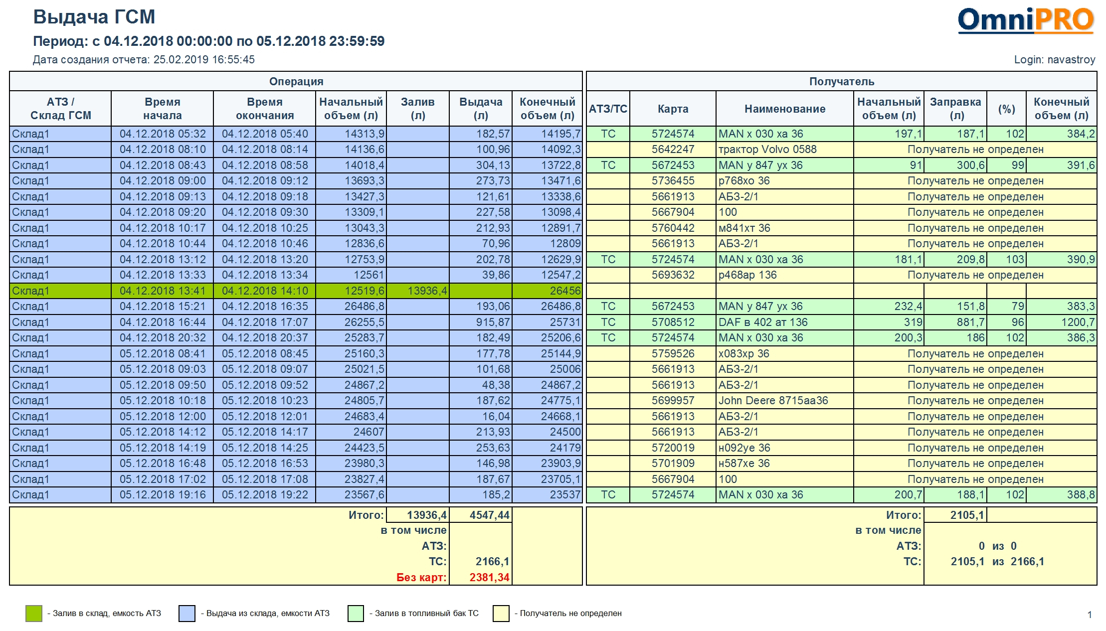The image size is (1106, 631).
Task: Click the Получатель section header
Action: 842,81
